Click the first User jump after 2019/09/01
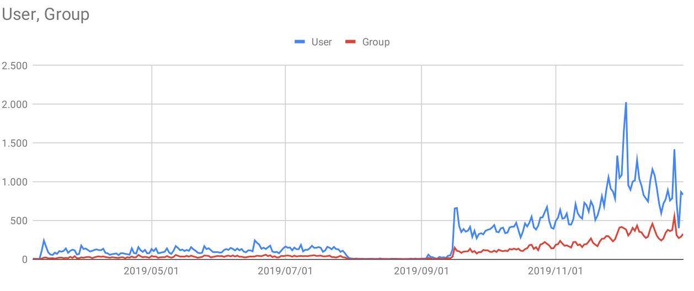Viewport: 694px width, 291px height. point(456,208)
